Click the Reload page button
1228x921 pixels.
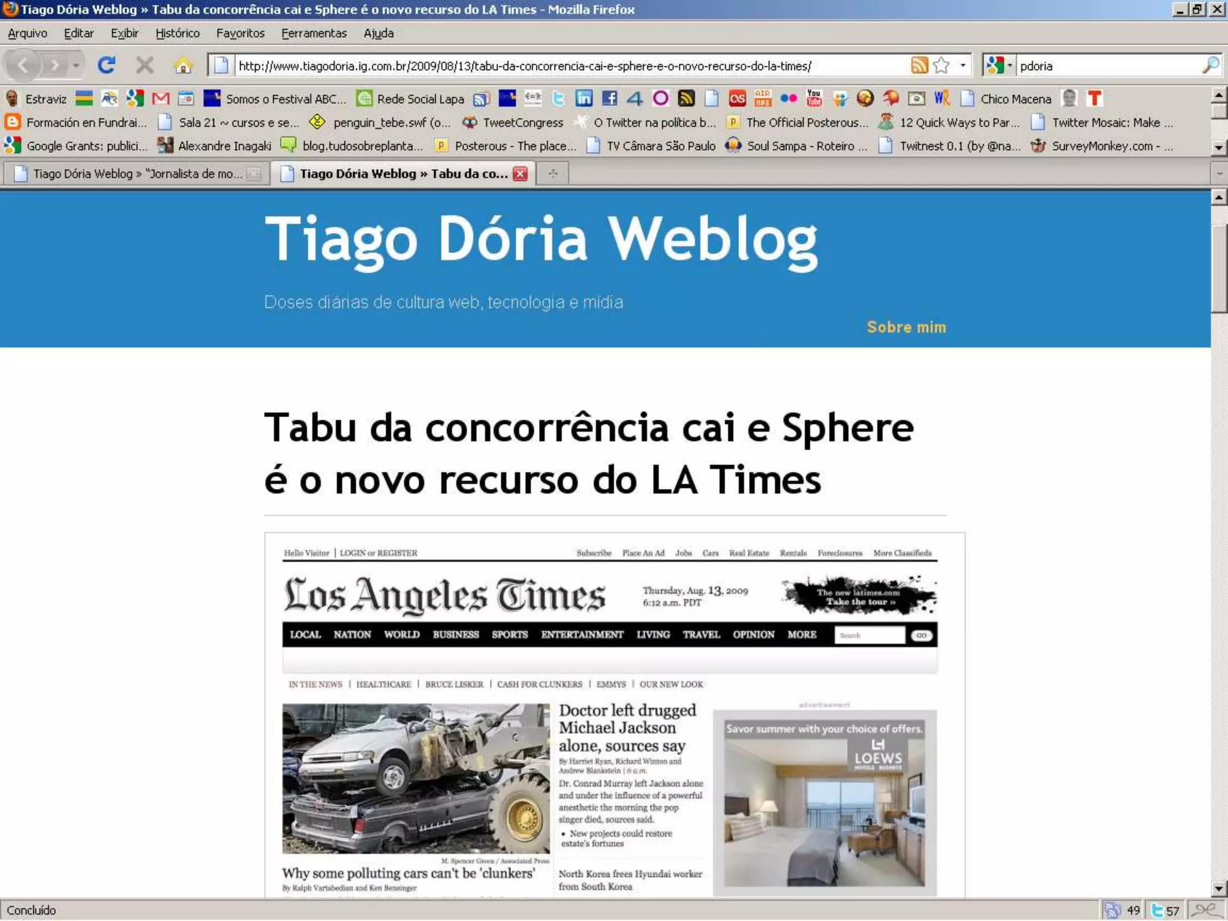(106, 65)
